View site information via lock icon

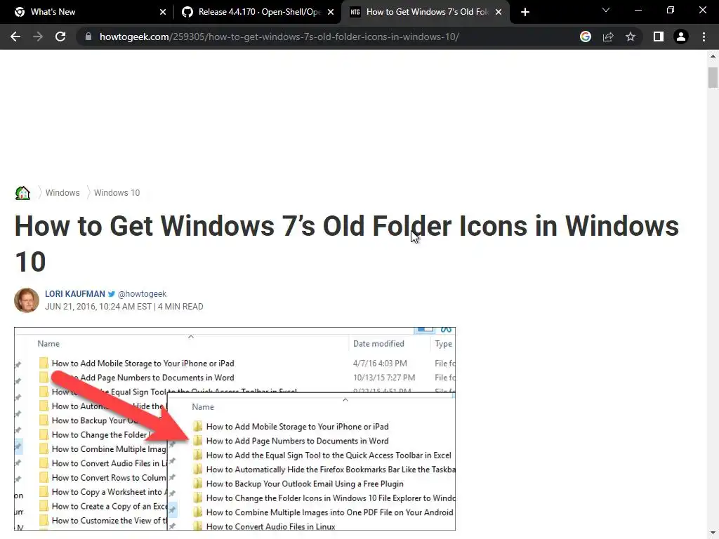[88, 36]
